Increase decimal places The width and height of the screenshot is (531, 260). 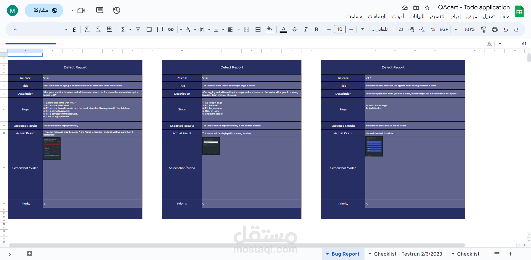(411, 30)
